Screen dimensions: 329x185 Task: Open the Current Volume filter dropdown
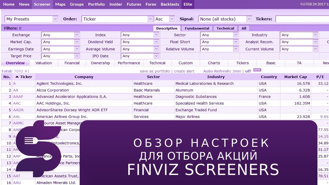coord(299,49)
